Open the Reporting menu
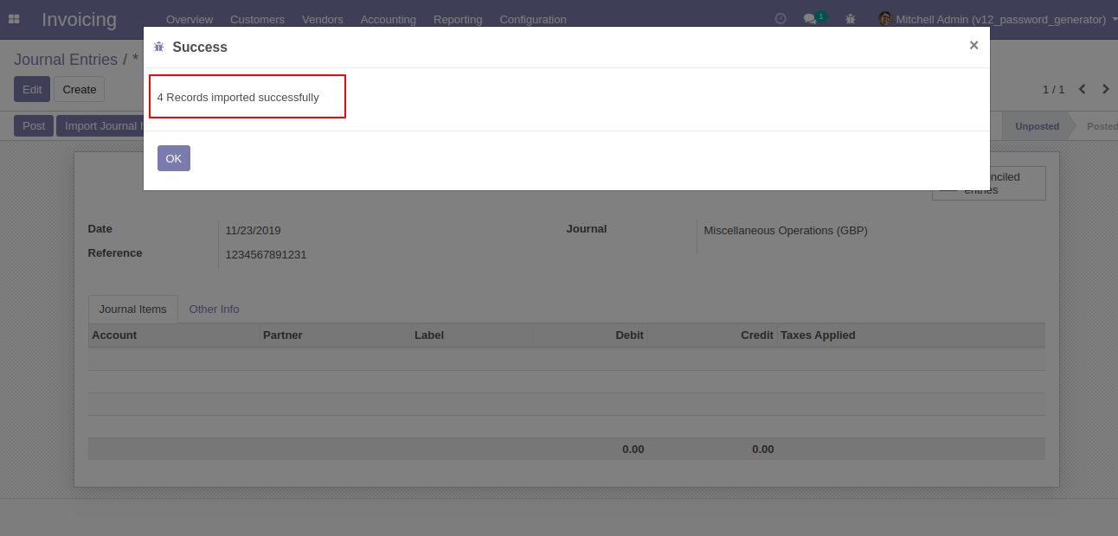Image resolution: width=1118 pixels, height=536 pixels. pyautogui.click(x=458, y=19)
